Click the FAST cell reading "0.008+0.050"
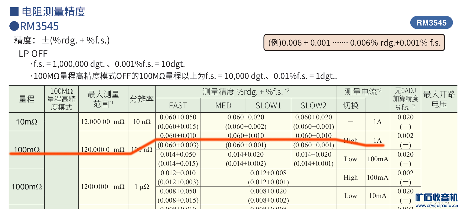 coord(178,196)
